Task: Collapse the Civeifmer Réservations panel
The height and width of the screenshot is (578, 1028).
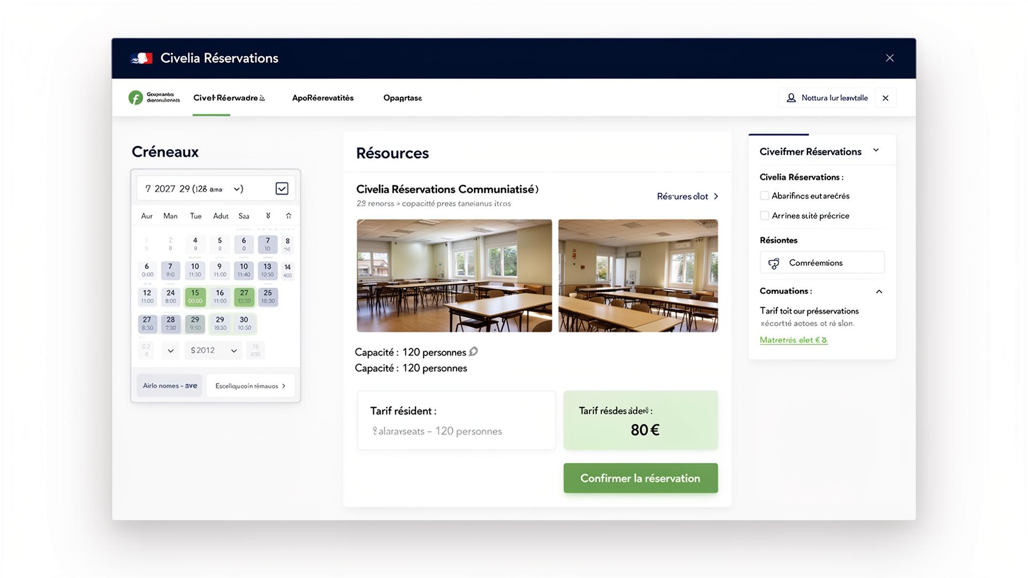Action: click(x=876, y=150)
